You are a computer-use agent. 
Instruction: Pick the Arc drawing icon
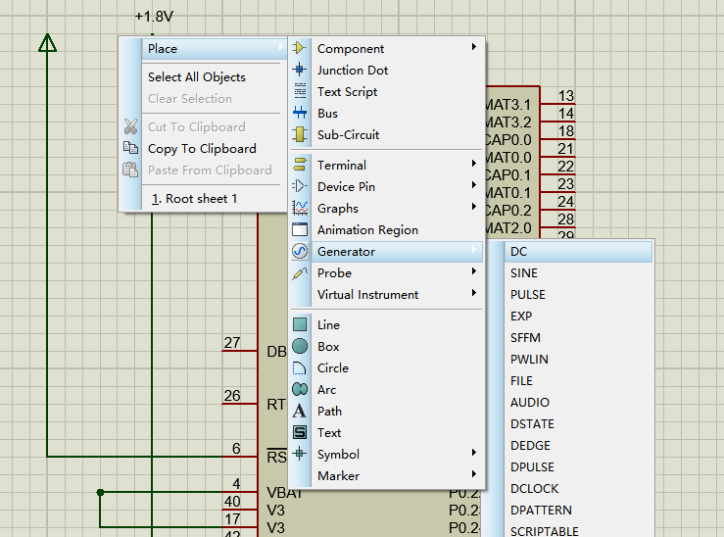point(300,389)
